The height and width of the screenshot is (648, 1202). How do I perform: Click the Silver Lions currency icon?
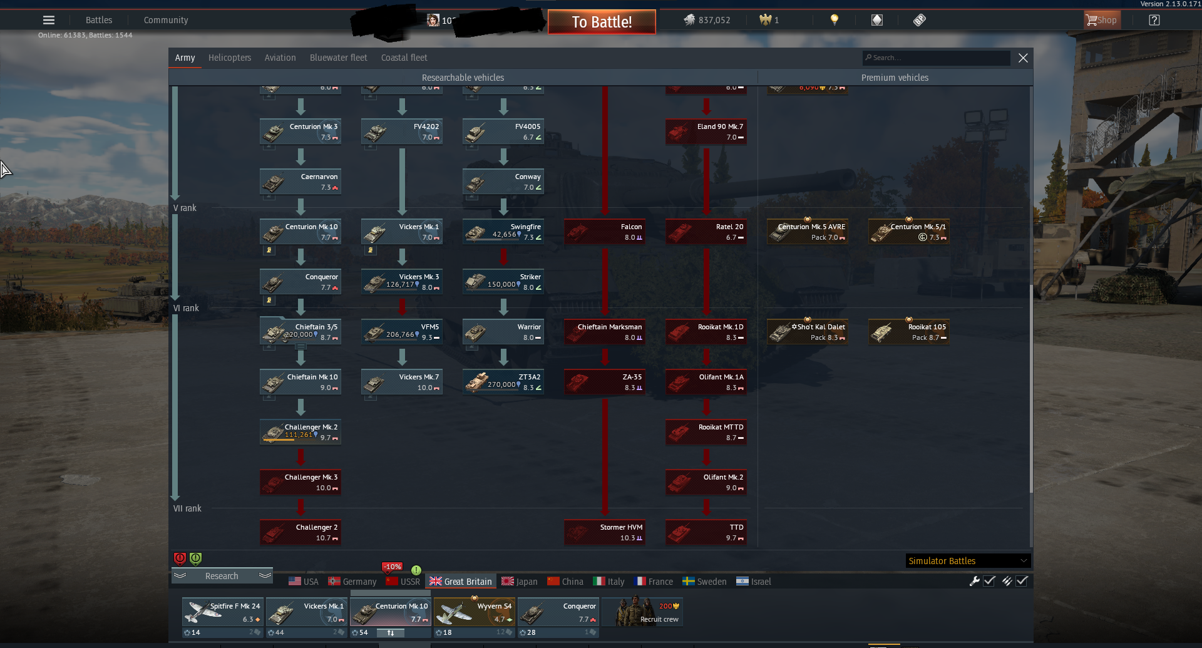[689, 20]
